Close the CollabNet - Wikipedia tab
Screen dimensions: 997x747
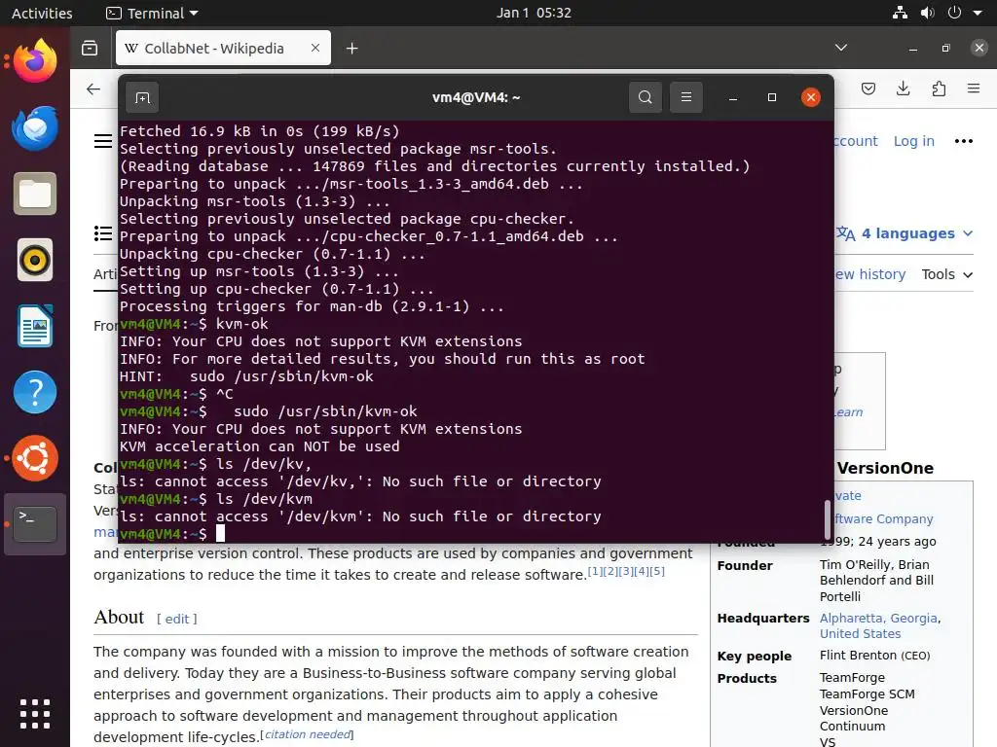pyautogui.click(x=315, y=48)
